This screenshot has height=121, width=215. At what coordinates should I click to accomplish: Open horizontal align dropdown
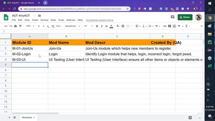[138, 26]
